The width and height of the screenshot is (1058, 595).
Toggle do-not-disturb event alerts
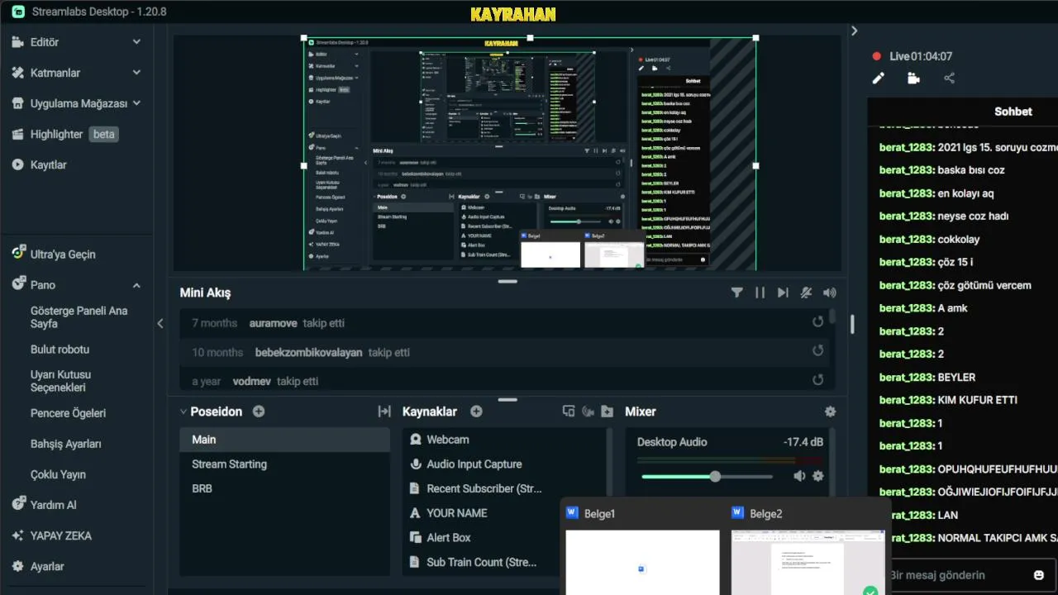[806, 293]
